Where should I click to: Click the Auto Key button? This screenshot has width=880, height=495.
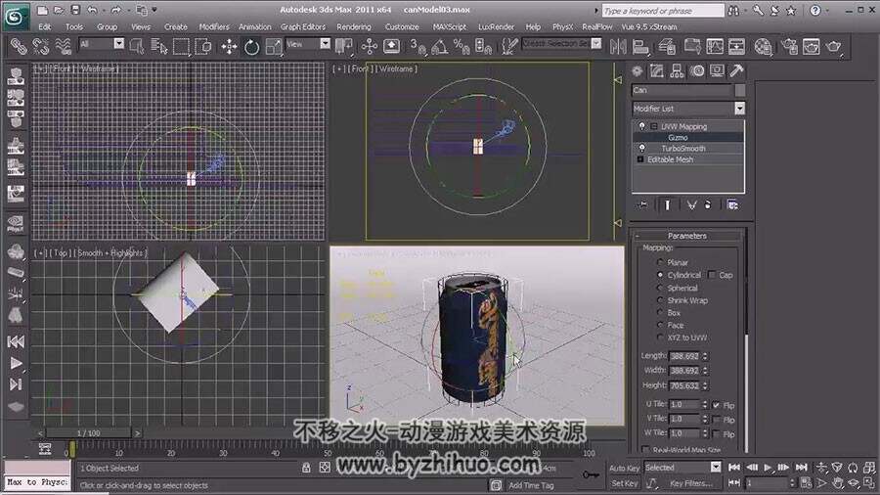(625, 468)
